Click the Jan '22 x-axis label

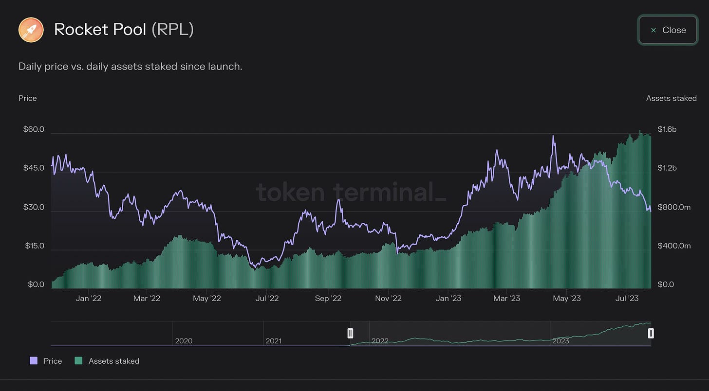tap(89, 298)
